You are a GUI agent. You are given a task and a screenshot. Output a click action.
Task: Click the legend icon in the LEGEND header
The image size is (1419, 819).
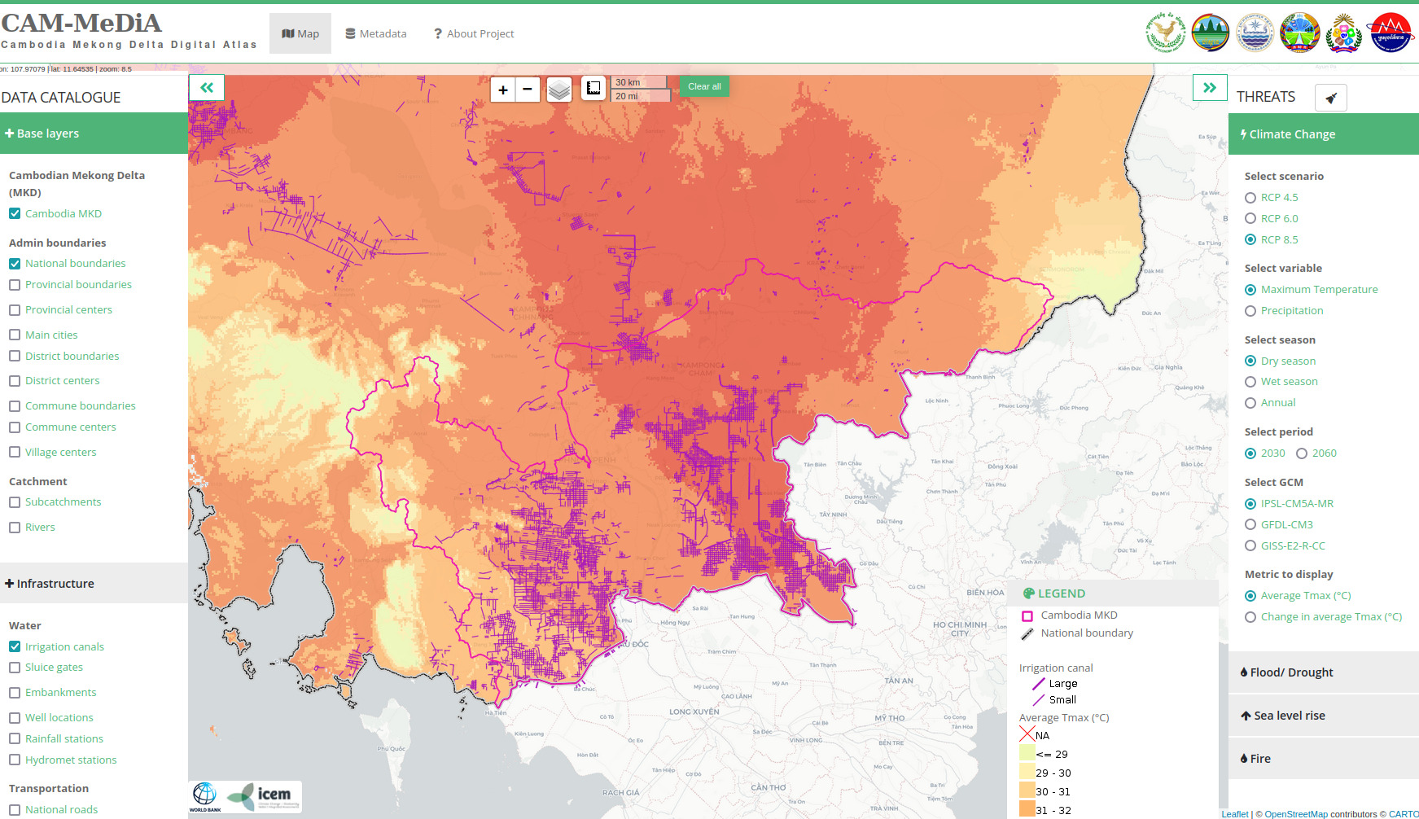point(1029,593)
